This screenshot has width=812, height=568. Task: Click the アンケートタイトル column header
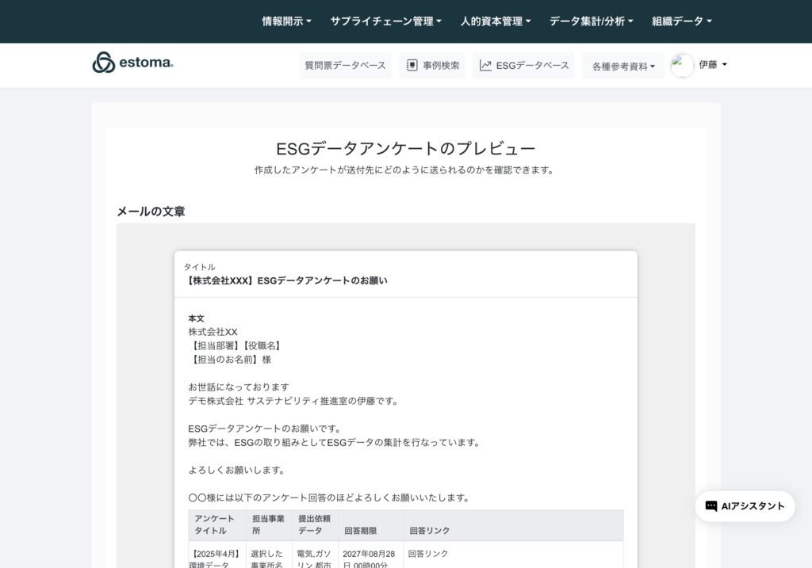point(214,524)
